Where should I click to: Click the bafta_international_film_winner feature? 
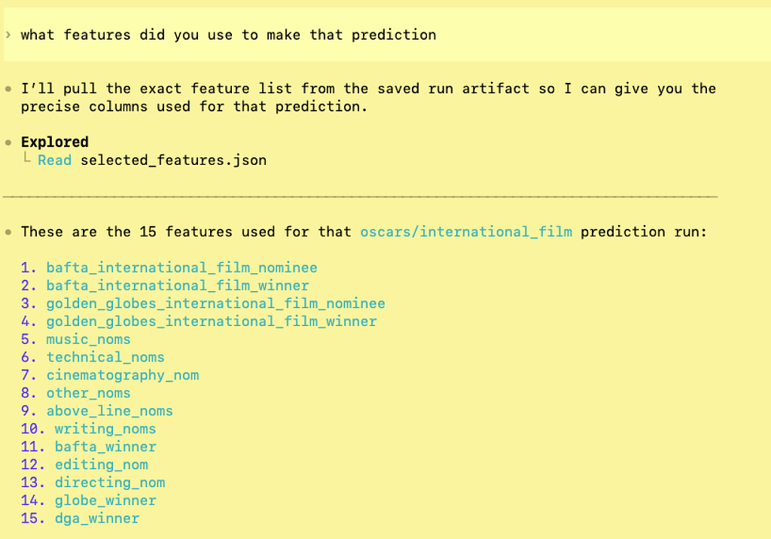[178, 286]
